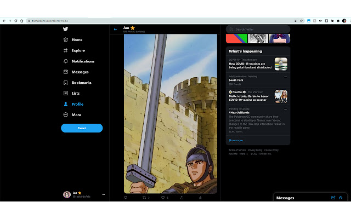Open Ads info footer link
The image size is (351, 219).
(x=233, y=154)
